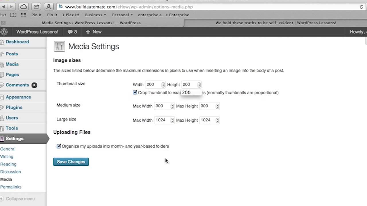Toggle organize uploads into month-year folders checkbox
Image resolution: width=367 pixels, height=206 pixels.
59,146
